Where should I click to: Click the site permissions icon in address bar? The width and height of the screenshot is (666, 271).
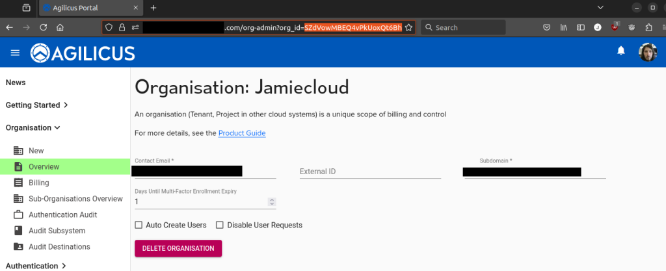(135, 27)
